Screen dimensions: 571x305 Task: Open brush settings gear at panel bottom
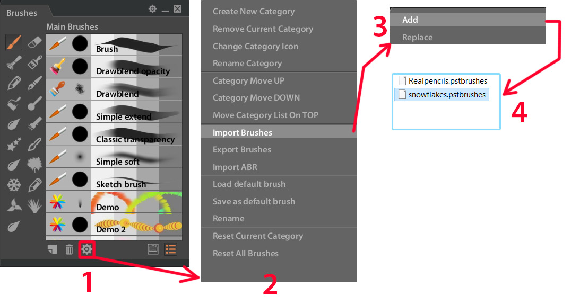coord(86,249)
